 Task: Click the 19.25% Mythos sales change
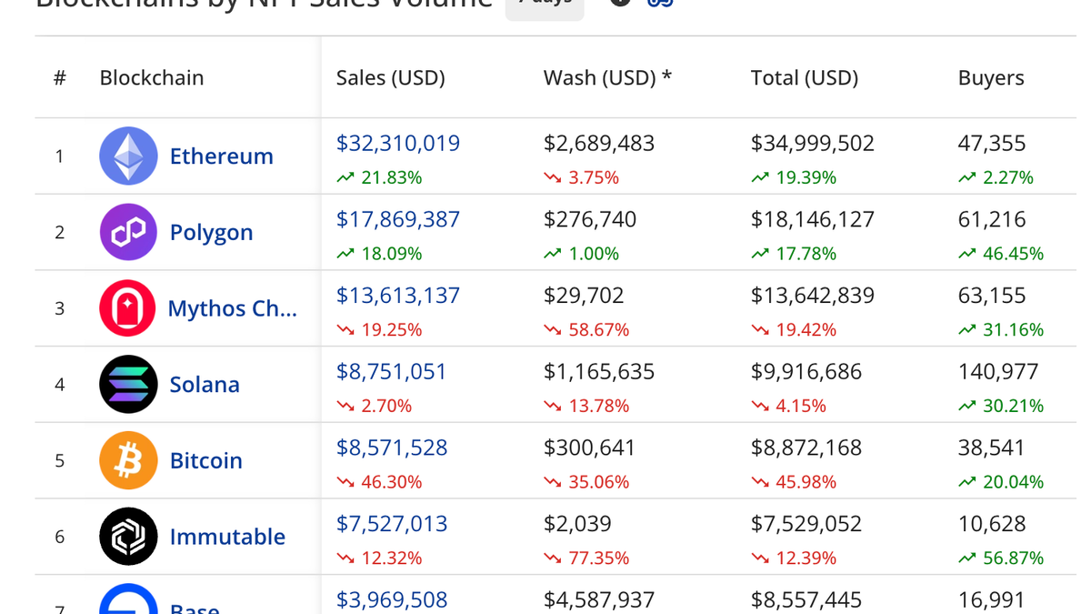click(x=379, y=329)
